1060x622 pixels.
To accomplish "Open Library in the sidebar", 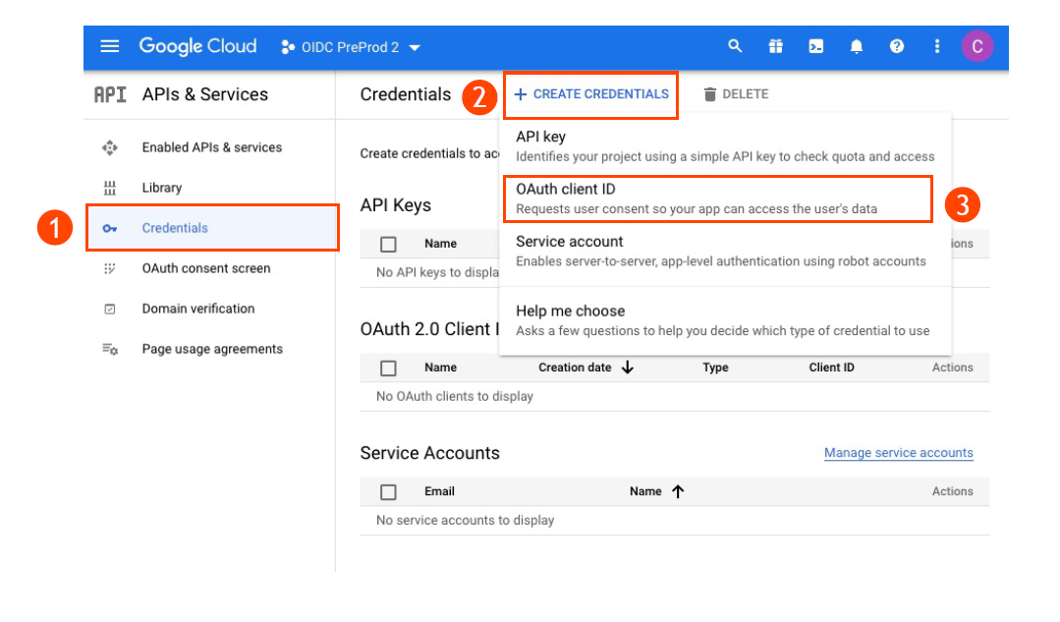I will pos(162,188).
